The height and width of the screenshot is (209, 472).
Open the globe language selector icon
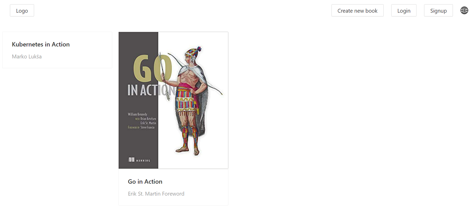coord(464,11)
